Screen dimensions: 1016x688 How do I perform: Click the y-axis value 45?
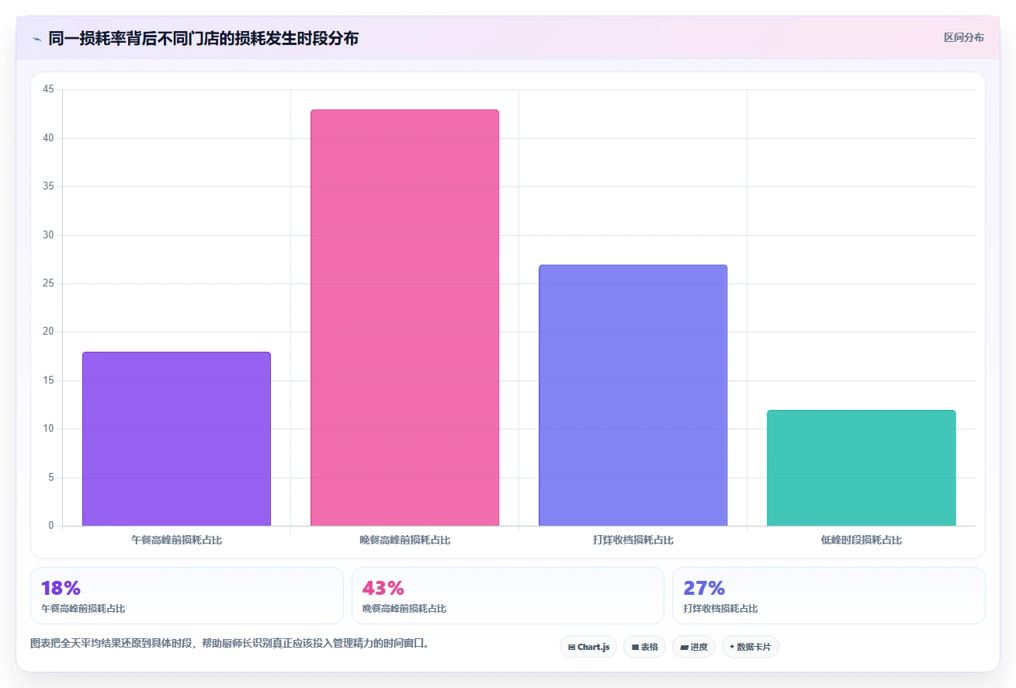pos(48,89)
